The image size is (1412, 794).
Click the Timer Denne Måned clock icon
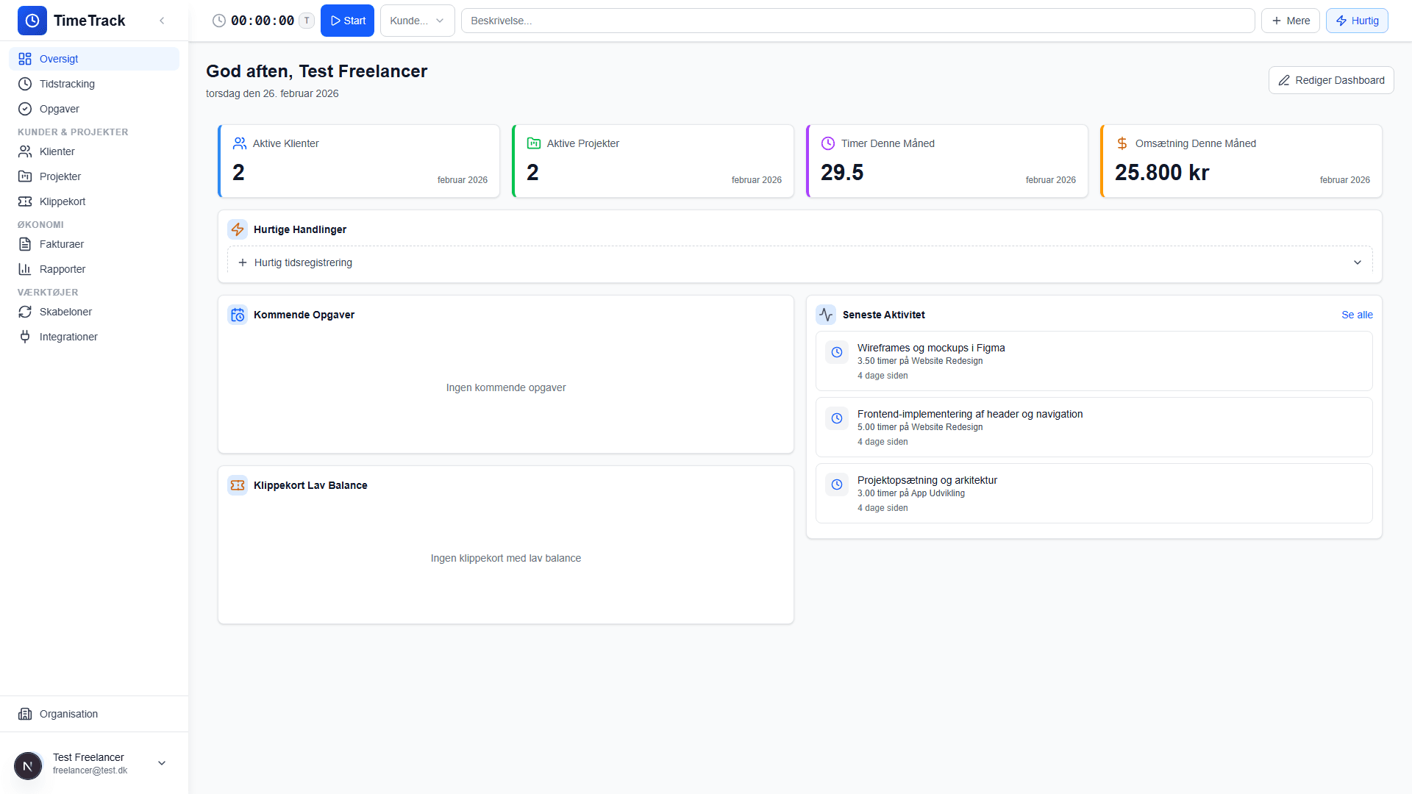828,143
